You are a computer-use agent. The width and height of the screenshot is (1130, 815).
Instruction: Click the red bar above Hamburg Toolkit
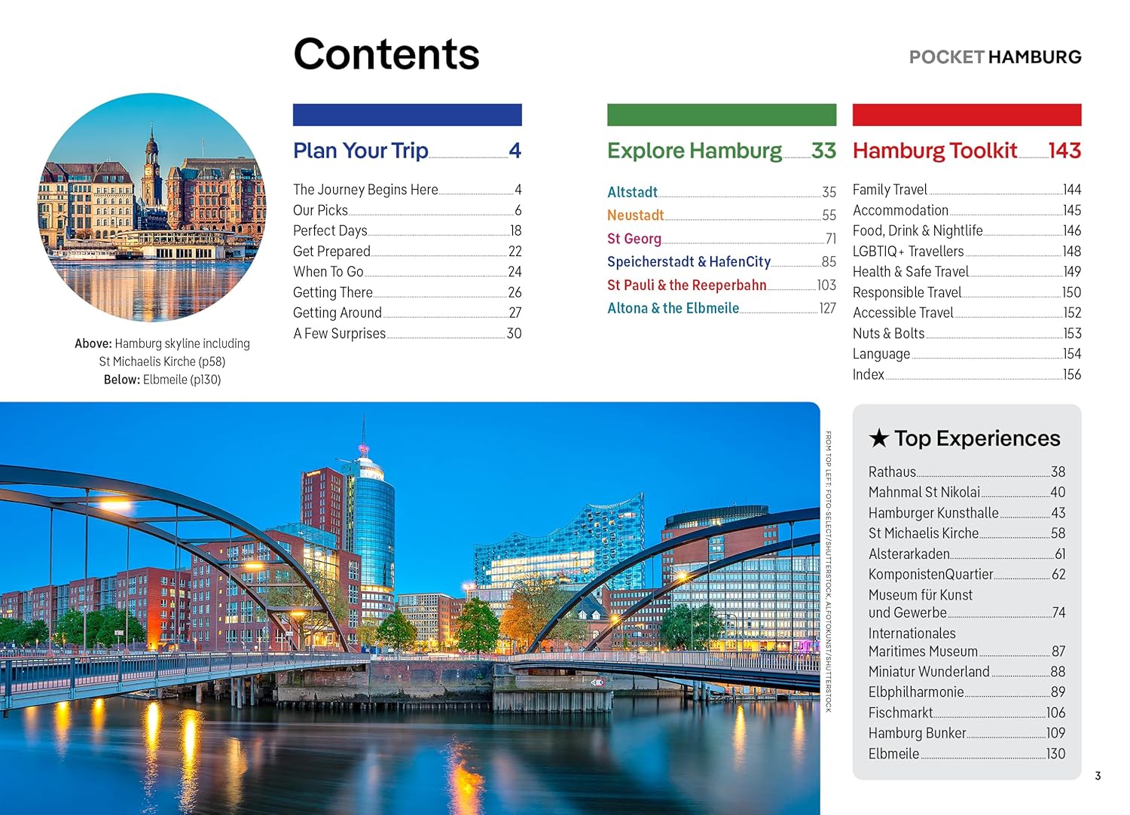click(x=967, y=114)
